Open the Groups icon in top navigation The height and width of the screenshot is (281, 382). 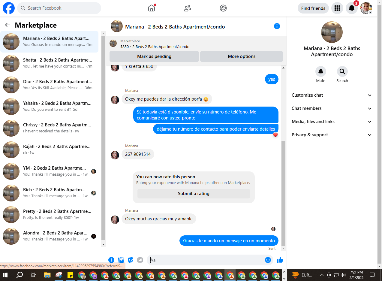pyautogui.click(x=223, y=8)
